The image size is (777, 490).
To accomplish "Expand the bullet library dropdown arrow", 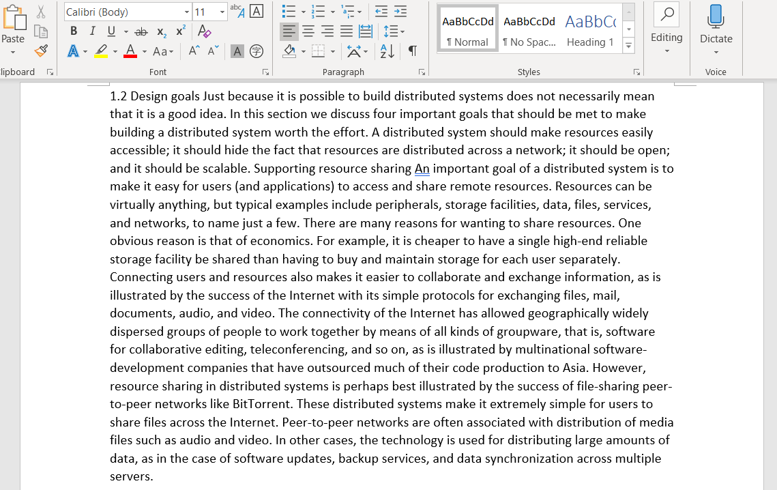I will 304,12.
